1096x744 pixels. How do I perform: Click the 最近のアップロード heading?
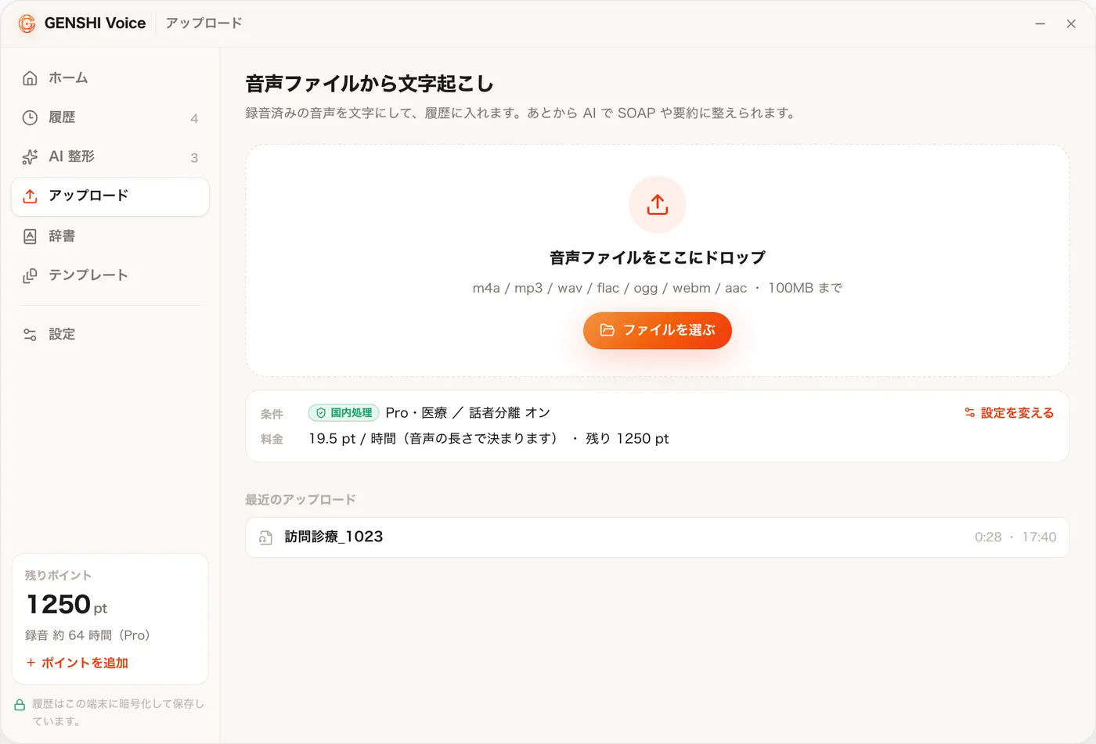click(301, 500)
